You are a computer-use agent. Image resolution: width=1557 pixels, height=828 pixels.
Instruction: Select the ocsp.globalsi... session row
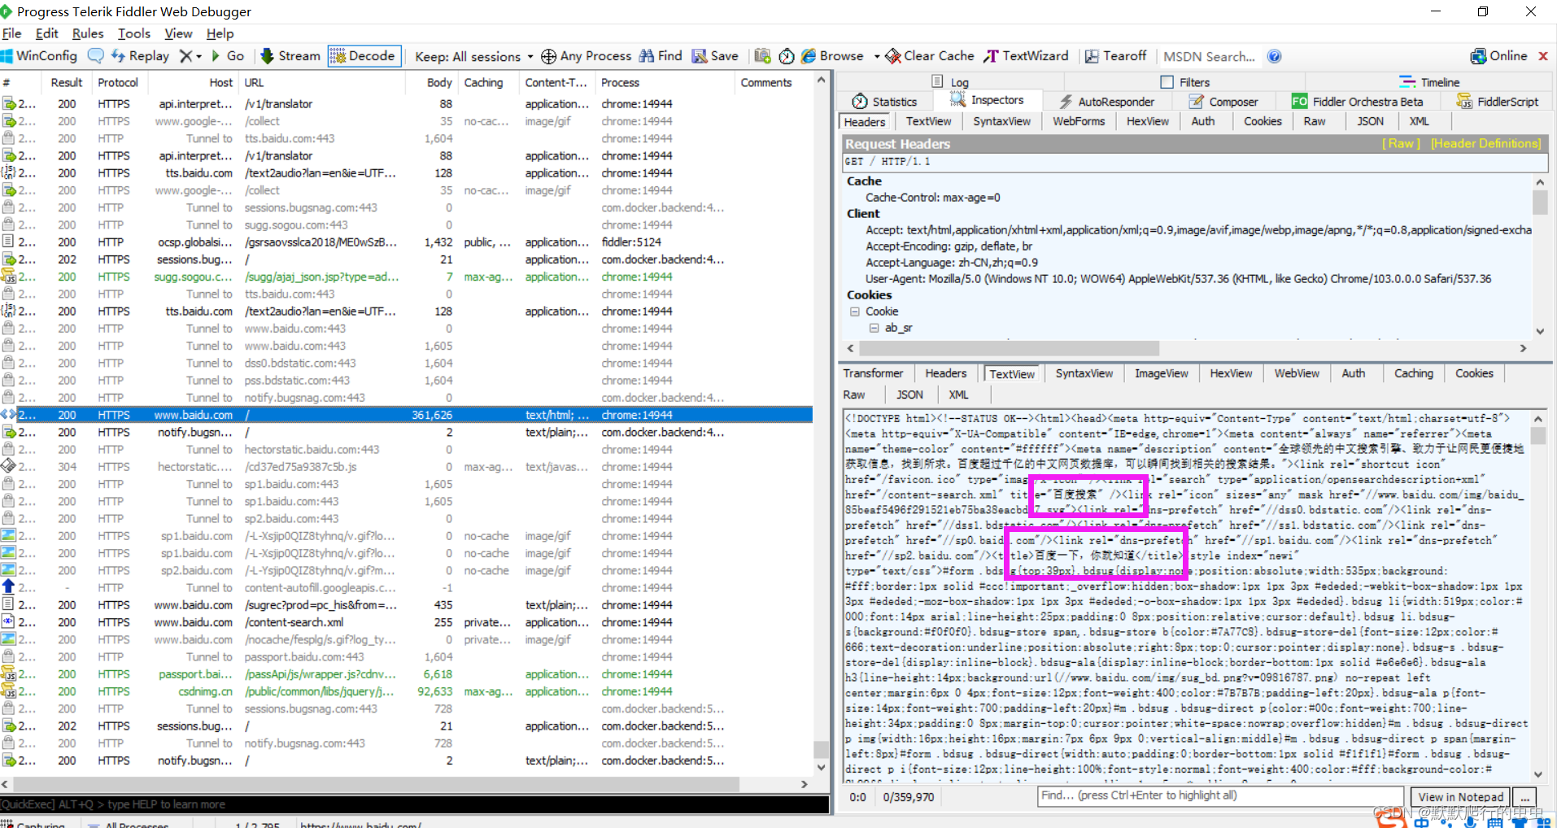click(407, 242)
